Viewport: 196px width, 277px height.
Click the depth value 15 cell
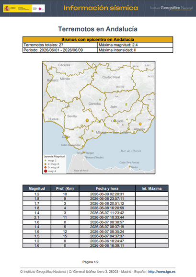click(65, 236)
